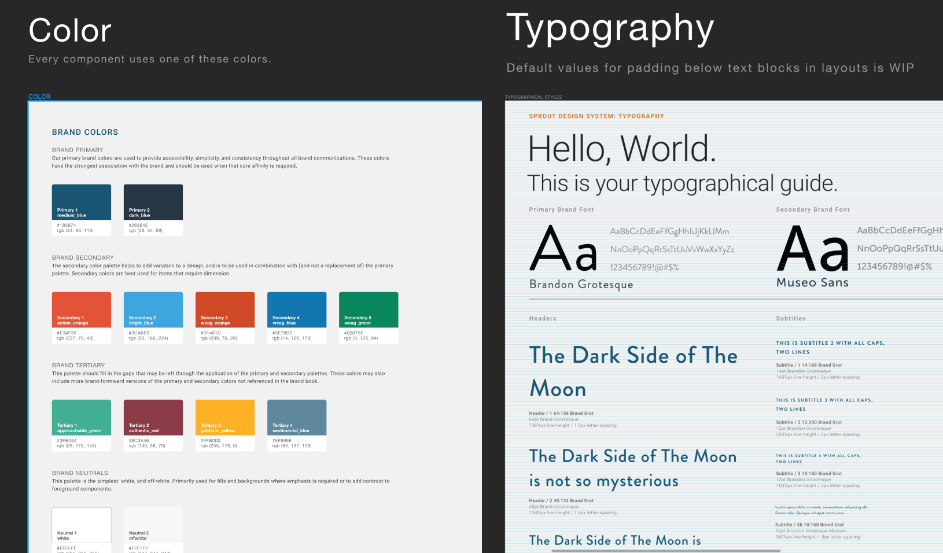Screen dimensions: 943x553
Task: Click the Secondary Brand Font label
Action: pos(813,209)
